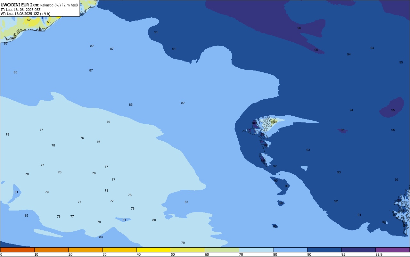Click the '50' legend tick label

pyautogui.click(x=173, y=254)
